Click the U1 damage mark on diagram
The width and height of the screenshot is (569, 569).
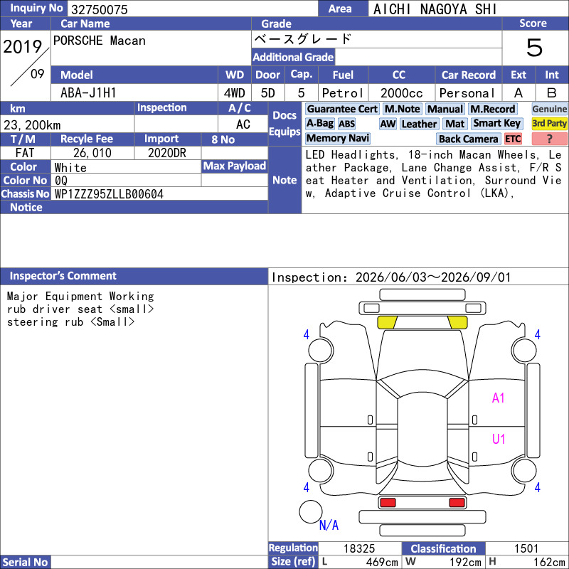499,439
